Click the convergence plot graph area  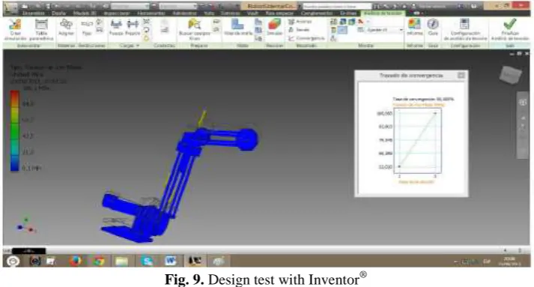[x=417, y=140]
